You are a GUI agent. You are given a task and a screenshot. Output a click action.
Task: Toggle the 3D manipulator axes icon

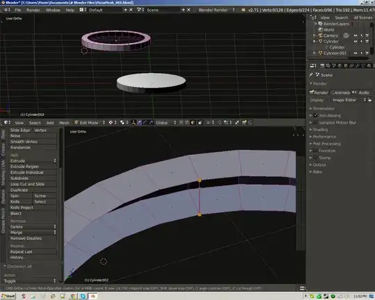133,123
